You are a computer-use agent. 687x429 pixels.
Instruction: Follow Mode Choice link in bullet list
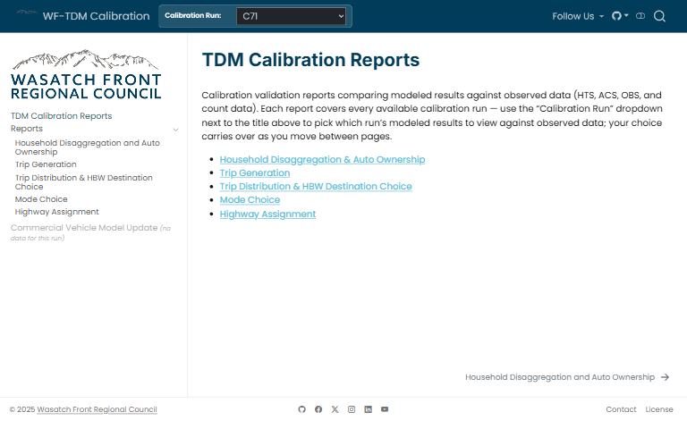(x=250, y=200)
